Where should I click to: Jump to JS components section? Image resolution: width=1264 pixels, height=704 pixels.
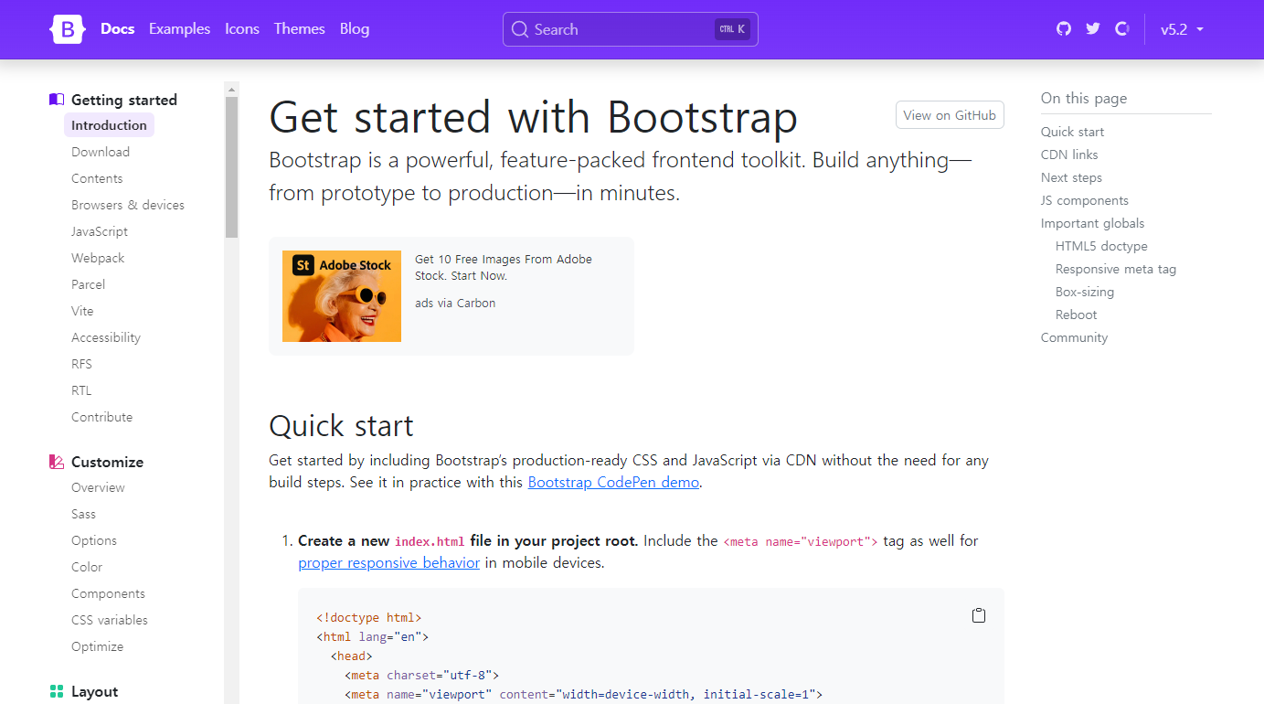click(x=1085, y=200)
